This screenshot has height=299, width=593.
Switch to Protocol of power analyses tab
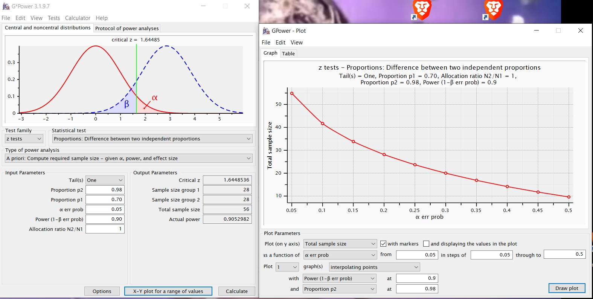coord(127,28)
